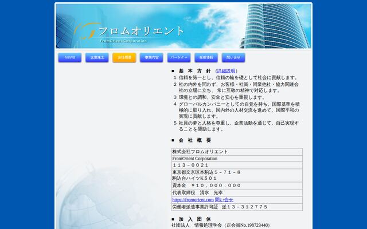Click the postal code １１３－００２１ cell
The width and height of the screenshot is (367, 229).
point(237,165)
